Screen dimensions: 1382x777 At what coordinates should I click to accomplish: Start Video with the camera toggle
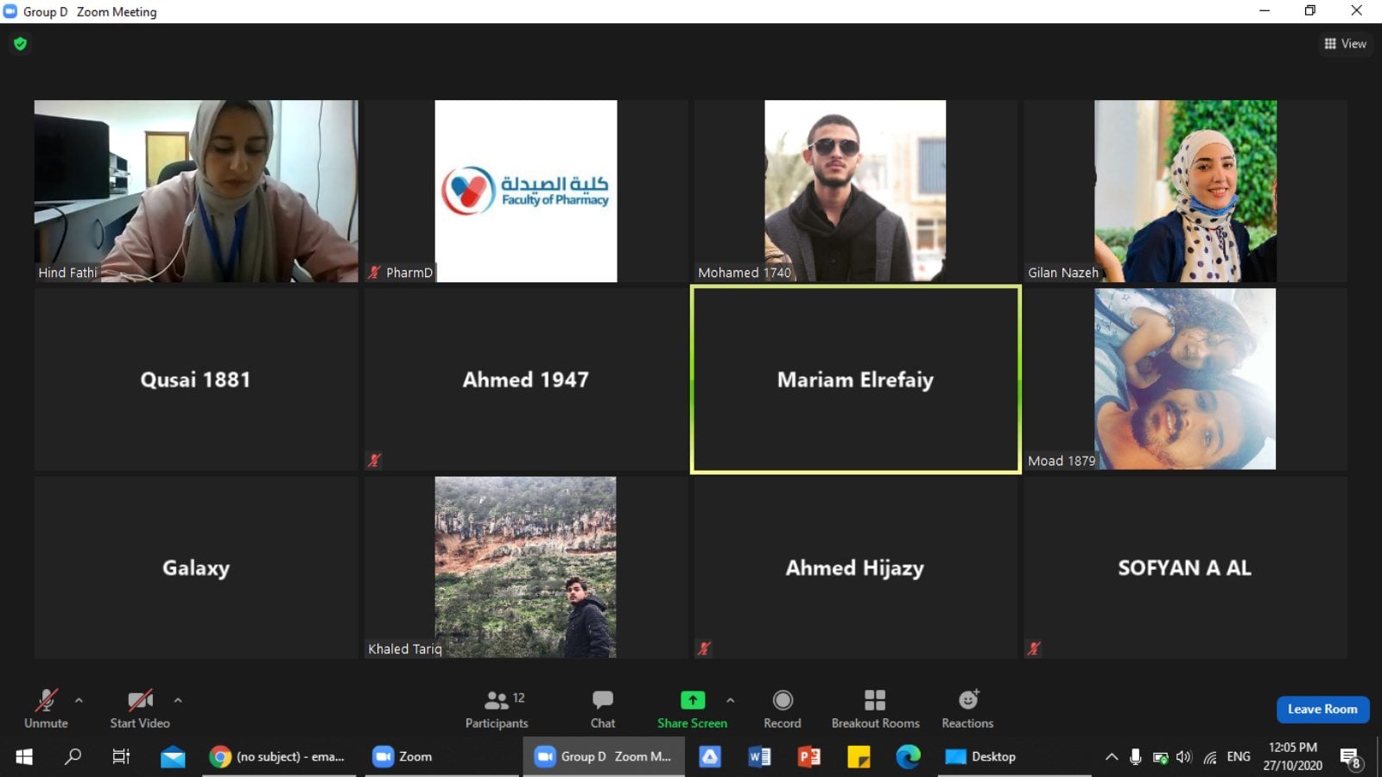point(140,708)
